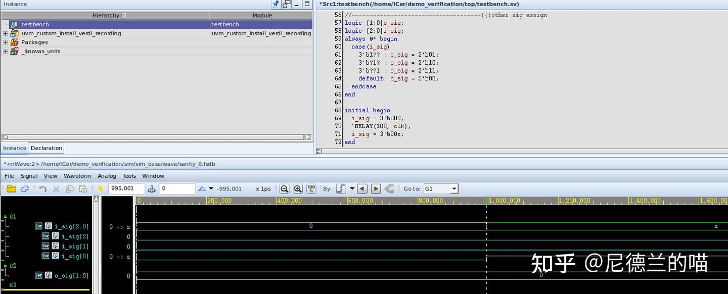
Task: Cut the selected signal with scissors icon
Action: point(56,189)
